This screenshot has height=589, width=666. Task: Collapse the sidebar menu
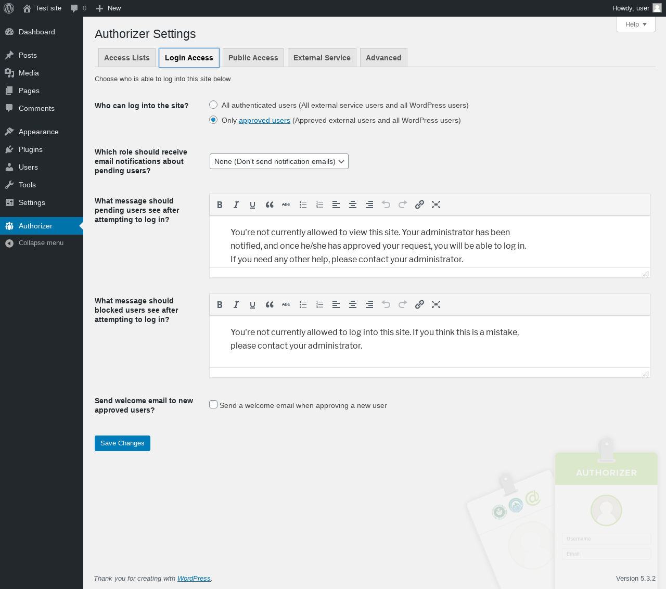click(x=42, y=243)
